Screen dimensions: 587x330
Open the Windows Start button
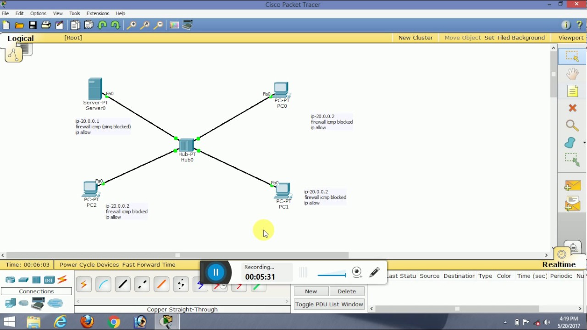coord(9,322)
